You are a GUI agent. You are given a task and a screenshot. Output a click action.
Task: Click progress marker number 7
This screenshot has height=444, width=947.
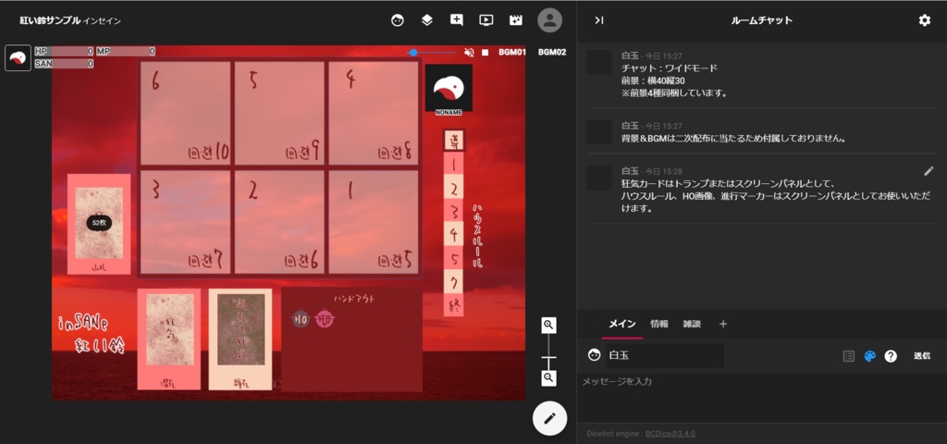(x=453, y=281)
